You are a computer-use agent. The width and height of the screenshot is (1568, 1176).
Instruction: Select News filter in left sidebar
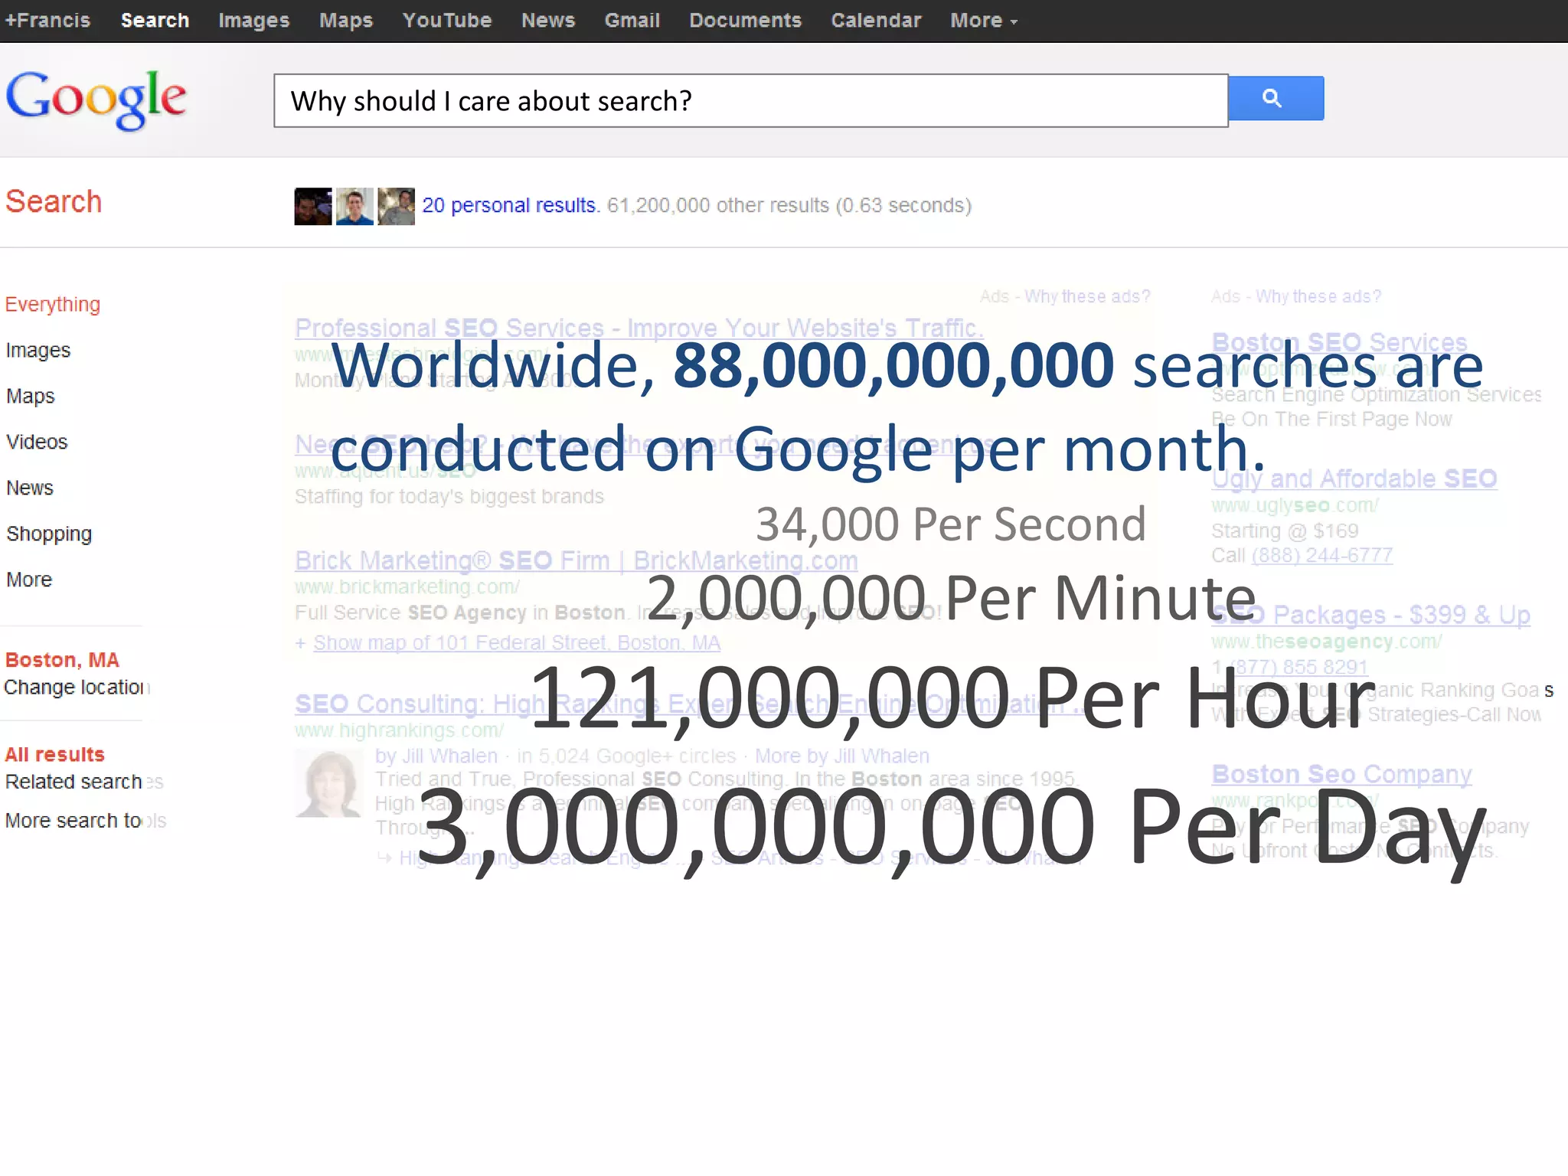30,488
